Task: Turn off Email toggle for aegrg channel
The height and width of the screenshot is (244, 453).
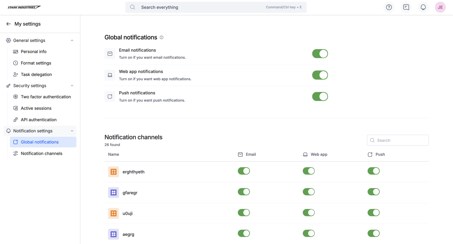Action: pyautogui.click(x=244, y=233)
